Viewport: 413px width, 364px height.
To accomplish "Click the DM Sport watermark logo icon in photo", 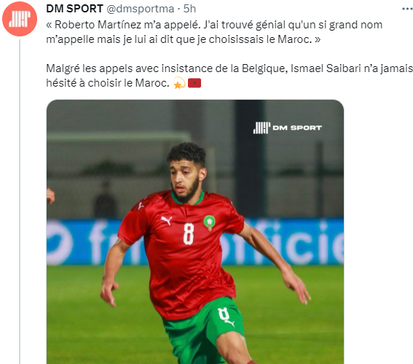I will 261,128.
